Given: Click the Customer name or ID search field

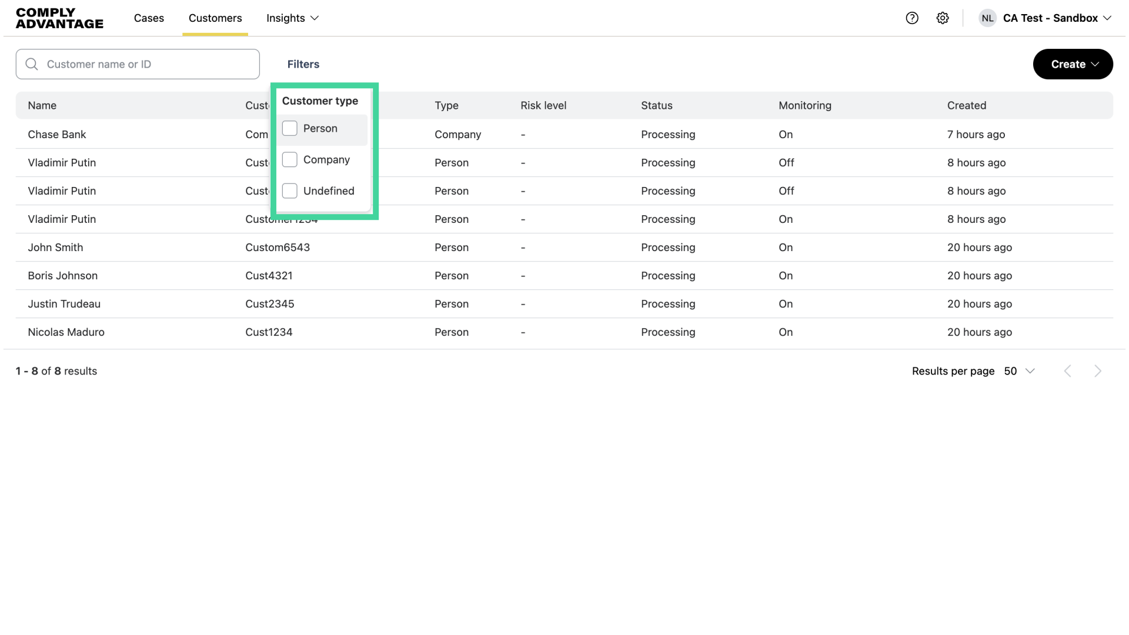Looking at the screenshot, I should click(138, 64).
